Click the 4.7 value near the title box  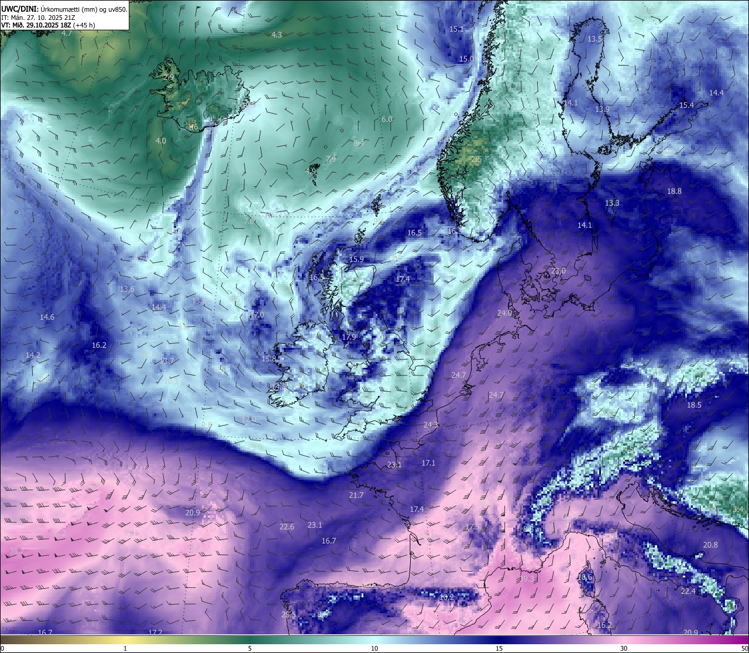tap(67, 33)
